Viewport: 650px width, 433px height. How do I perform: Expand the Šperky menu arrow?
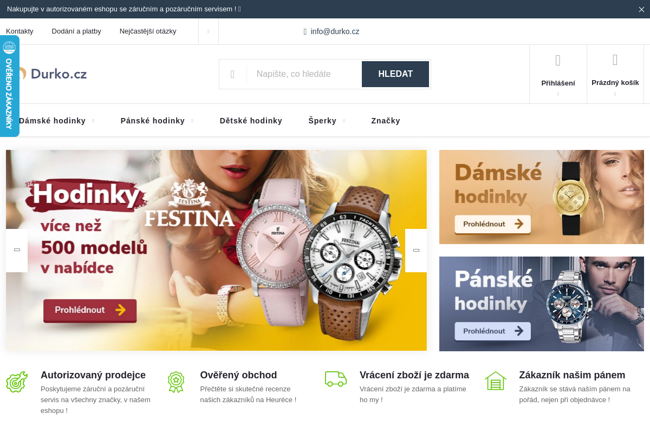pos(344,121)
